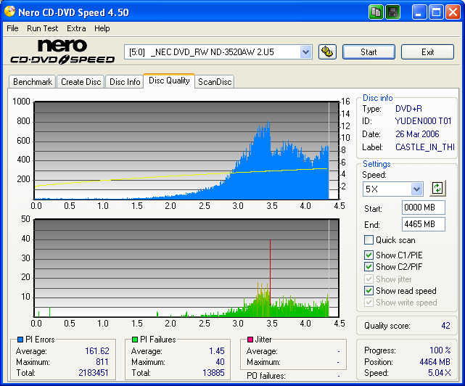Viewport: 465px width, 386px height.
Task: Click the Start field showing 0000 MB
Action: pos(424,208)
